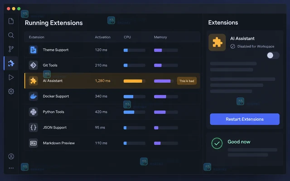
Task: Open the more options ellipsis in sidebar
Action: (11, 168)
